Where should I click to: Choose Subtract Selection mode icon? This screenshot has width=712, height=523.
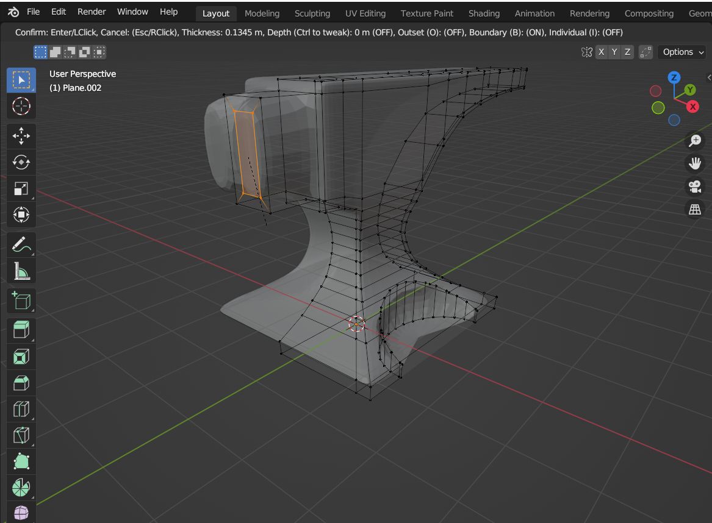[x=70, y=52]
